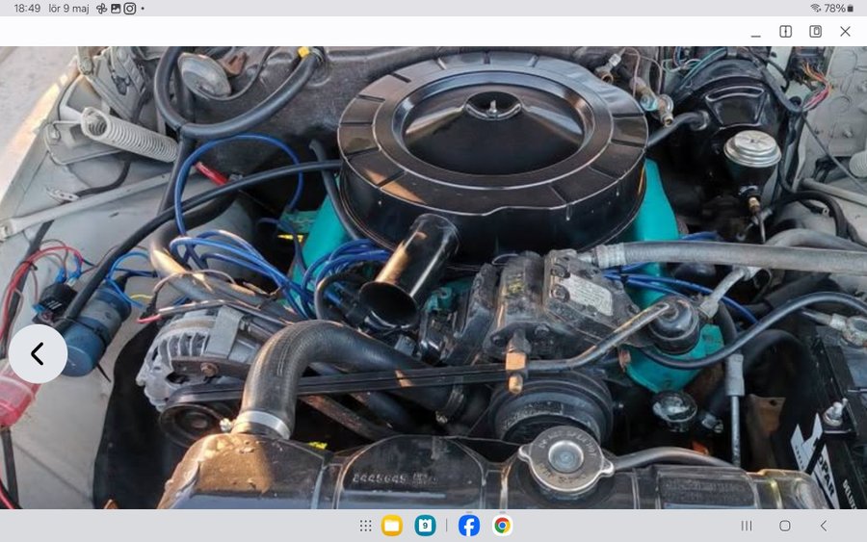867x542 pixels.
Task: Launch Chrome from the taskbar
Action: (502, 526)
